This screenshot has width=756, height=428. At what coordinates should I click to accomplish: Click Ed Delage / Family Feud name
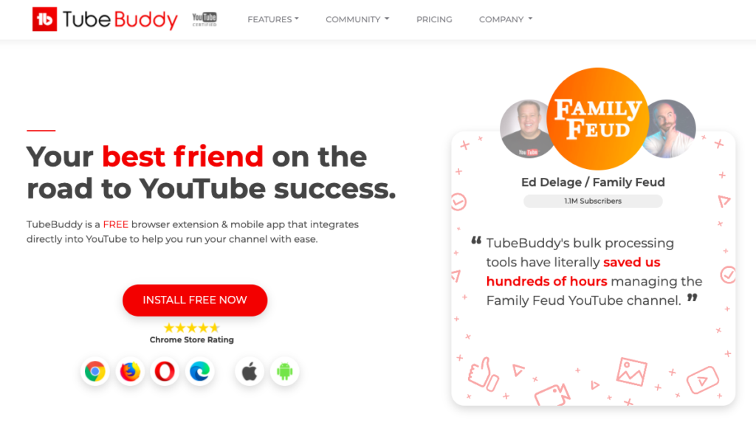[x=593, y=182]
